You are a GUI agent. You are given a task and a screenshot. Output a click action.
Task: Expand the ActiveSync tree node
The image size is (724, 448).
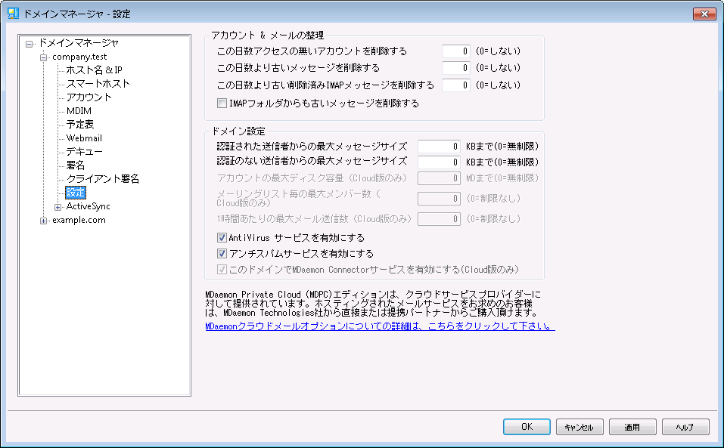point(57,206)
